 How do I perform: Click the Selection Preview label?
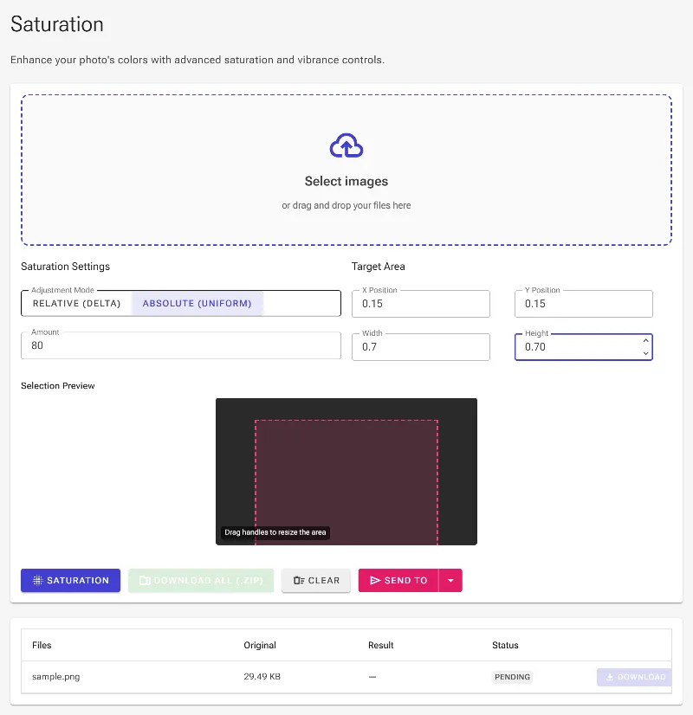click(57, 386)
